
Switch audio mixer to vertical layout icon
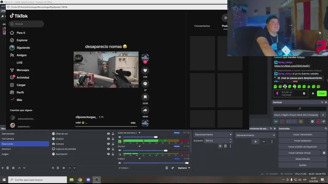point(167,168)
